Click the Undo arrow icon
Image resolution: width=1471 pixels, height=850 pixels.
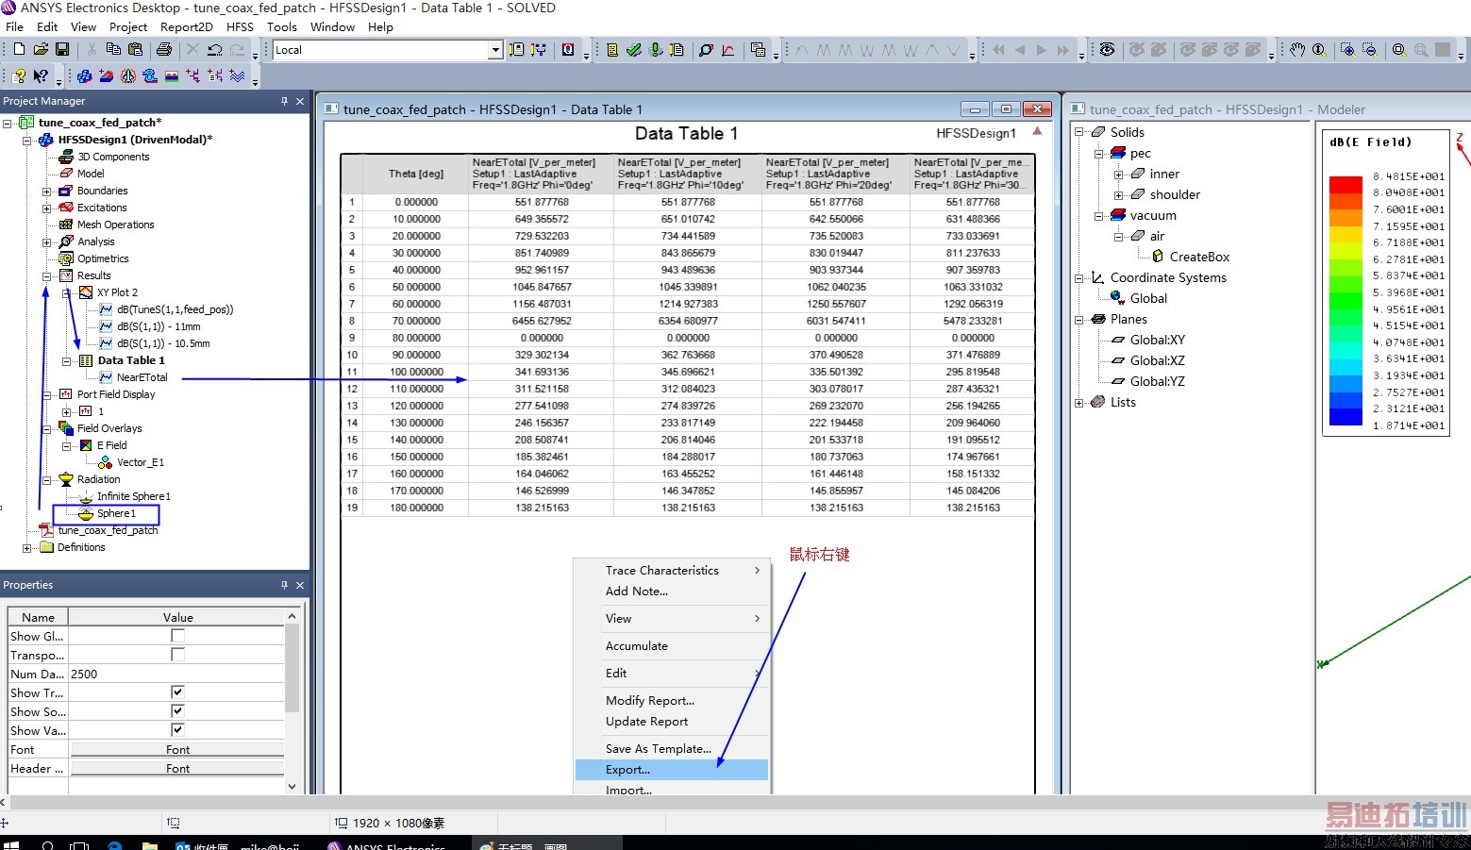click(215, 50)
